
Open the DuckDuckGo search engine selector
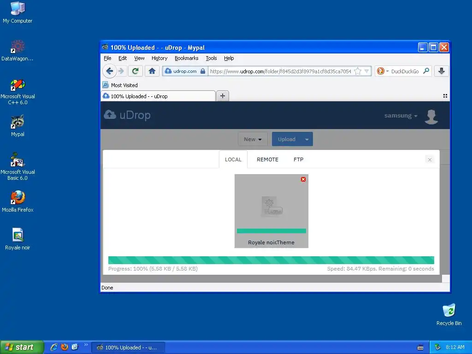(383, 71)
